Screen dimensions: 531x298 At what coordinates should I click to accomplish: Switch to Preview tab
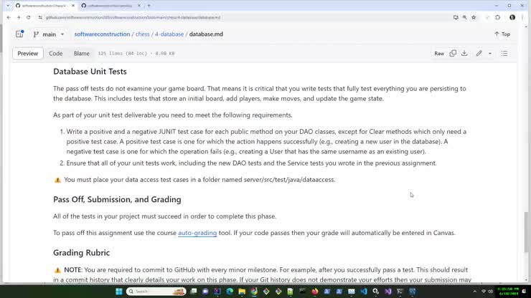[x=28, y=54]
